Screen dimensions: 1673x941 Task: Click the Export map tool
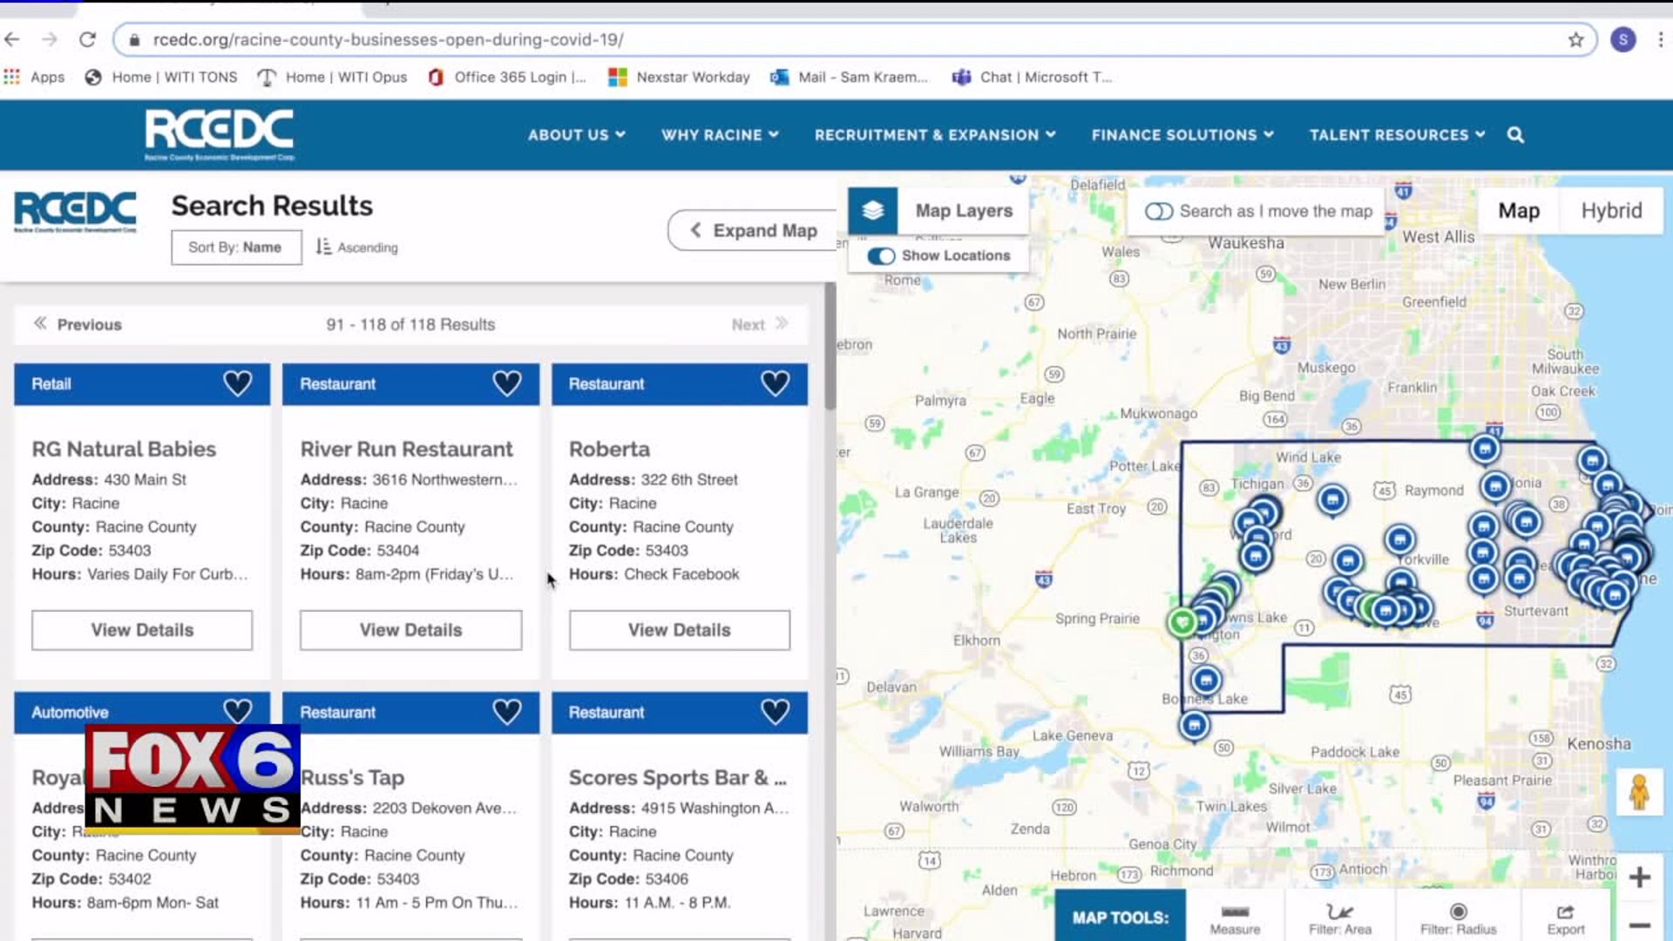tap(1565, 918)
